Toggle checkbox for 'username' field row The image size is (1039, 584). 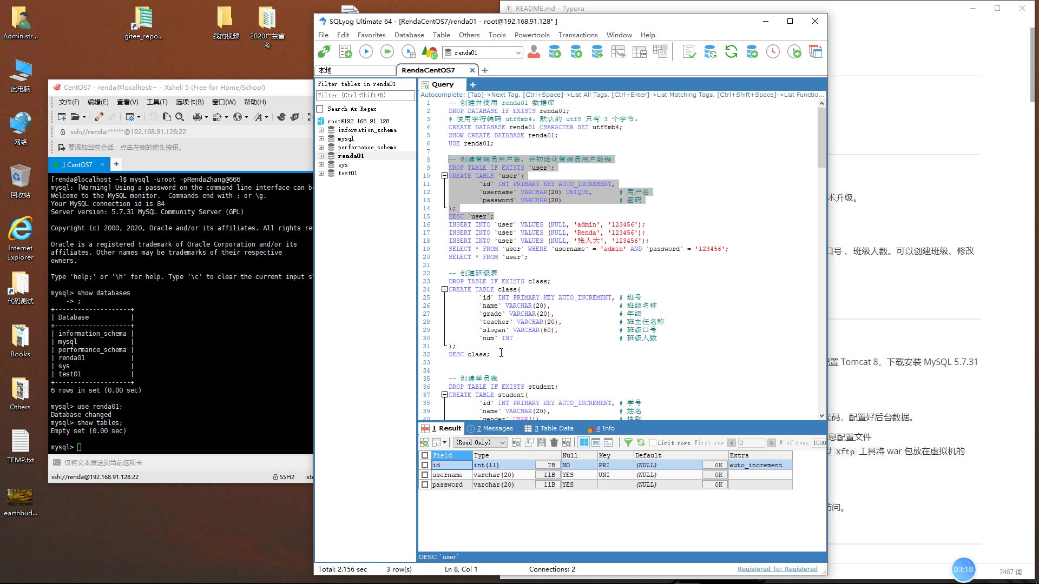click(x=425, y=474)
